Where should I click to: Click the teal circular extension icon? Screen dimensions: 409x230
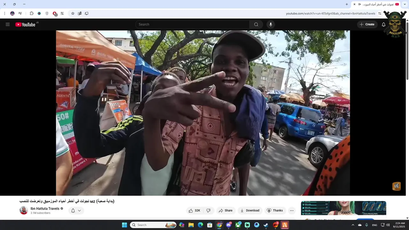(x=39, y=13)
